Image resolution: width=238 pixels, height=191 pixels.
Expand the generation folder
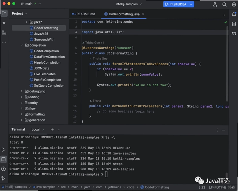coord(21,120)
